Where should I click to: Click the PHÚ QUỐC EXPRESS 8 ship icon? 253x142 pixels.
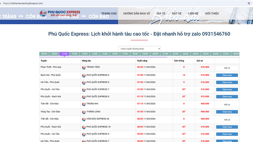pyautogui.click(x=84, y=97)
